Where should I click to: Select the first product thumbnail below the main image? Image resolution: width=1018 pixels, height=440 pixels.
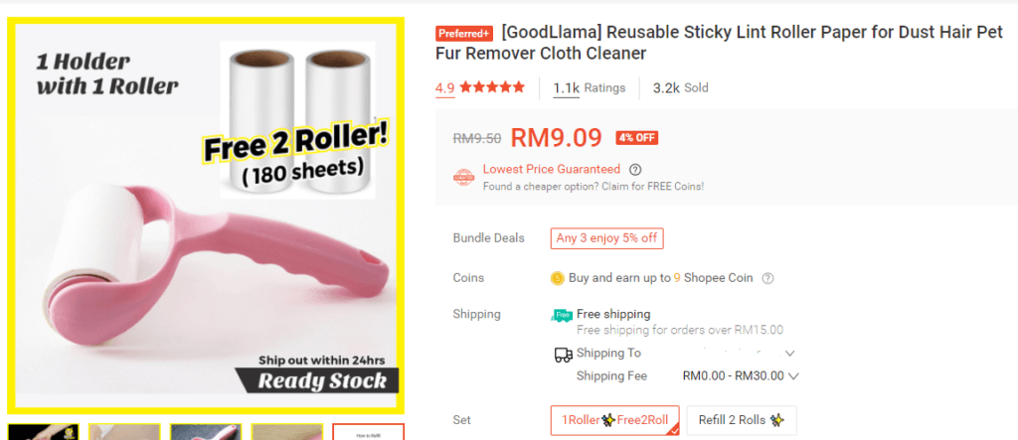tap(44, 432)
